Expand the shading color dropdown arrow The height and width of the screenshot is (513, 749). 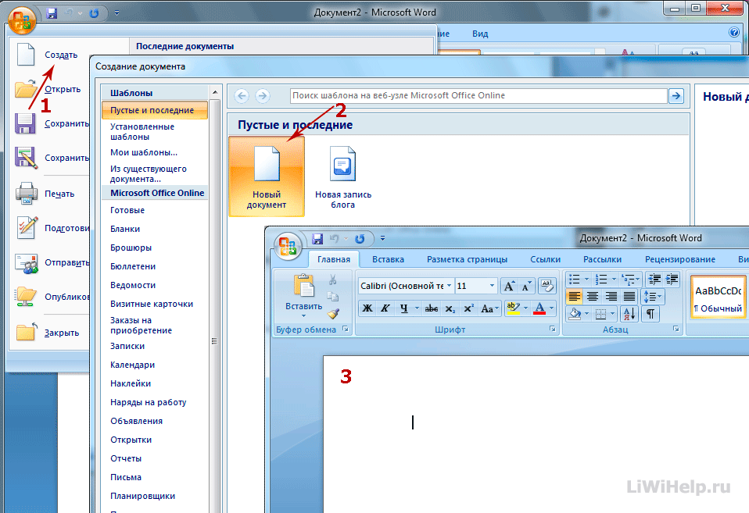point(586,314)
